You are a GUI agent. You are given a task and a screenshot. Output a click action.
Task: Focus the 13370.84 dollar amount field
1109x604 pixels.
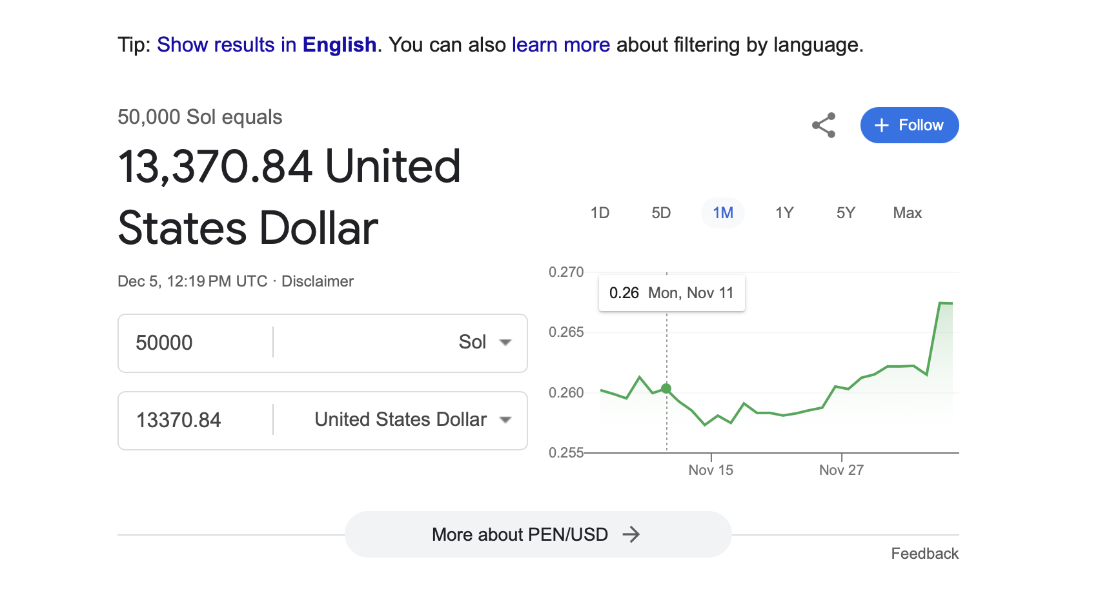coord(194,420)
